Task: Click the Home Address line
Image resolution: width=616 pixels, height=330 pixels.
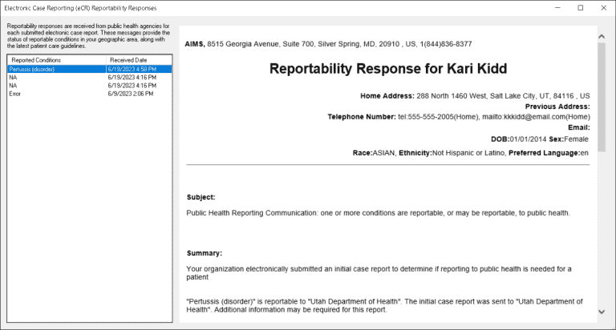Action: pos(475,96)
